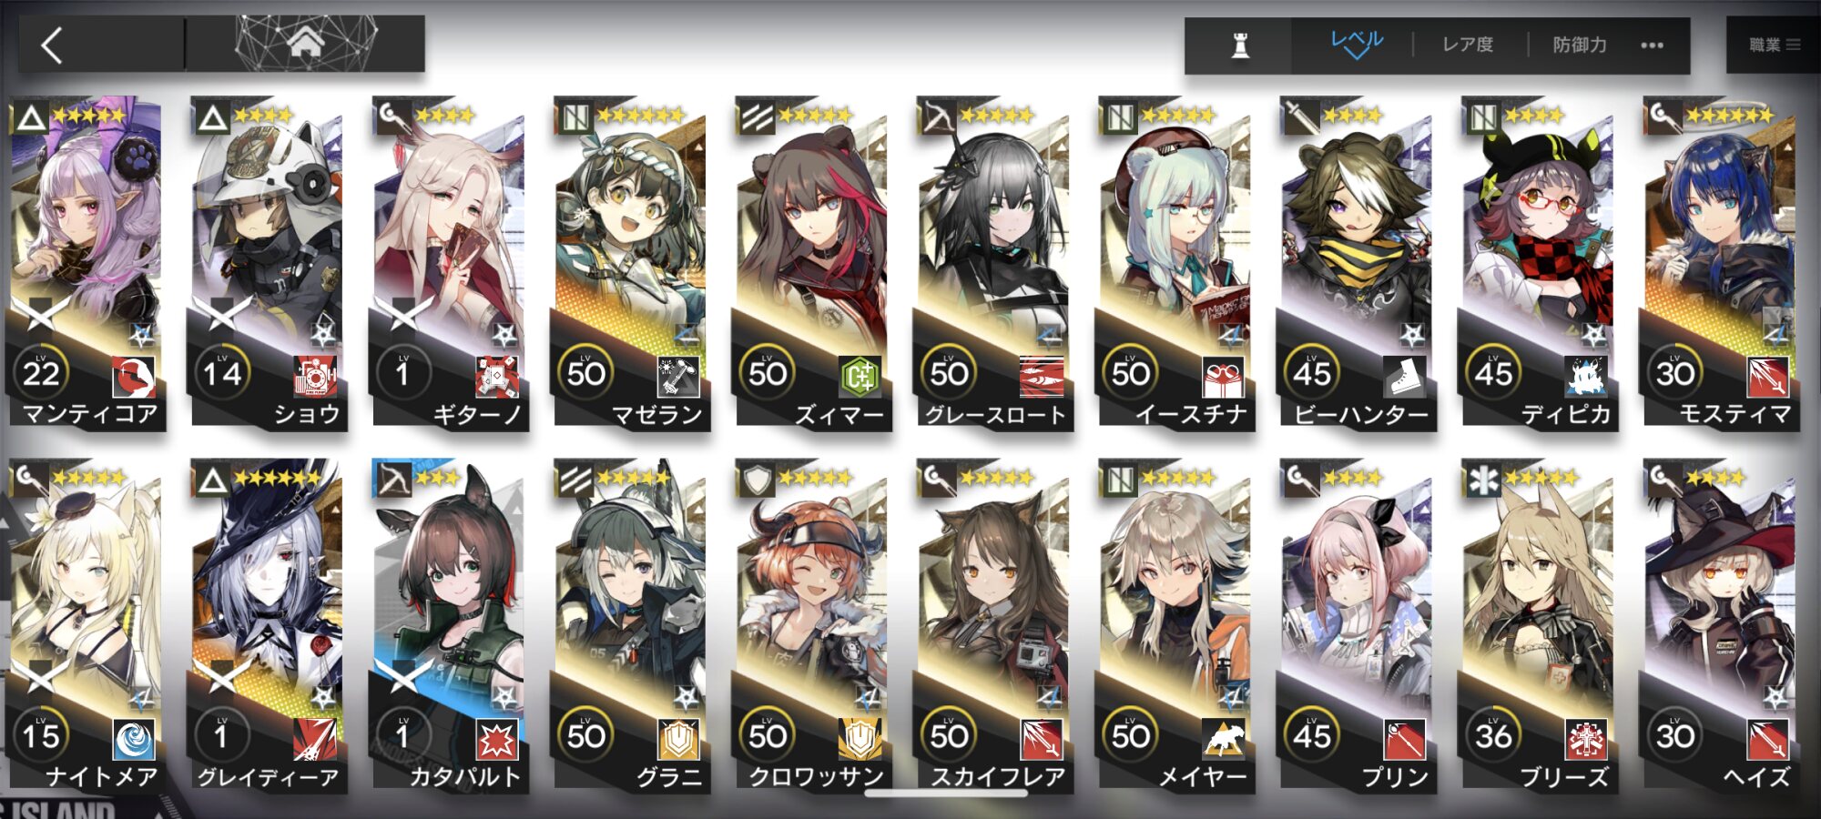This screenshot has width=1821, height=819.
Task: Click Zima's green skill icon
Action: pyautogui.click(x=860, y=376)
